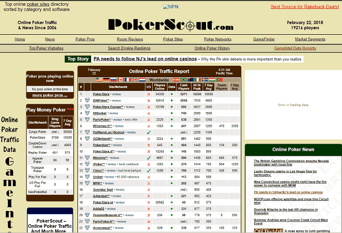Select the Australia flag filter

(190, 80)
